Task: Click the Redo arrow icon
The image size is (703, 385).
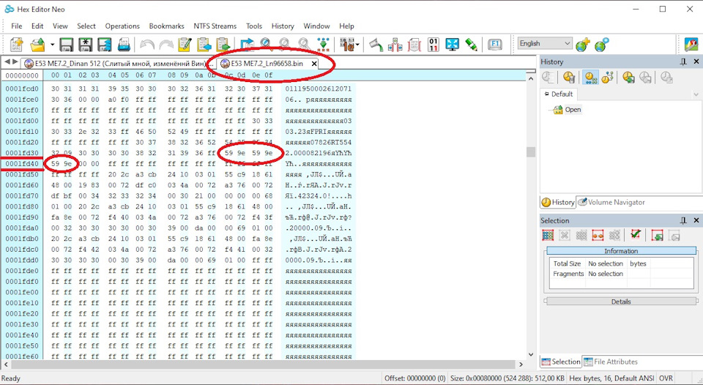Action: pos(166,45)
